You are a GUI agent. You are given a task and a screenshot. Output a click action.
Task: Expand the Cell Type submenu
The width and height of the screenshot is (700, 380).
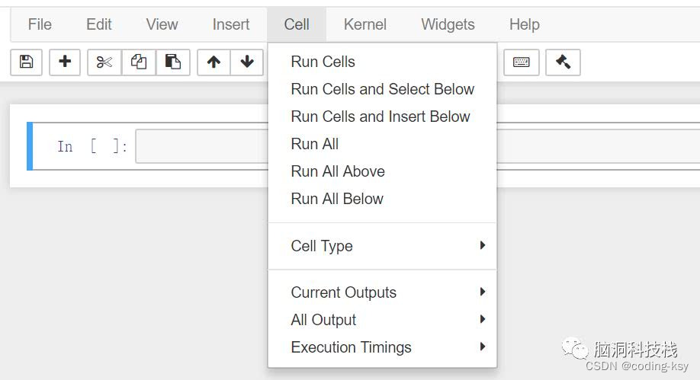(x=382, y=246)
